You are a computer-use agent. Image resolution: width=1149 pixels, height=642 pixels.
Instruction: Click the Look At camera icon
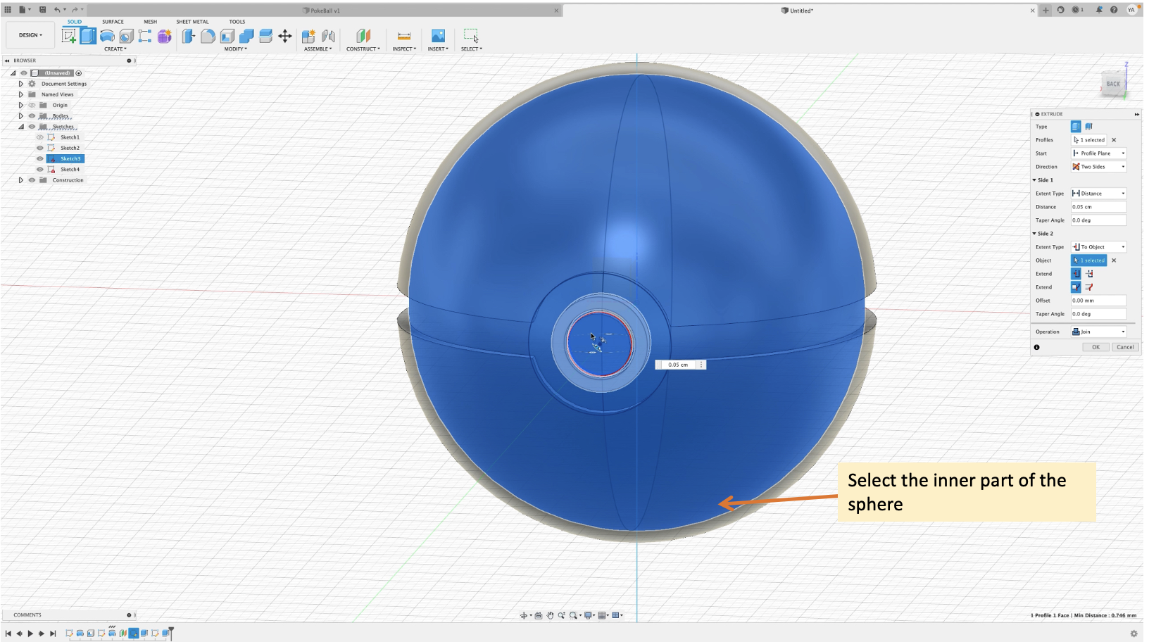click(538, 615)
